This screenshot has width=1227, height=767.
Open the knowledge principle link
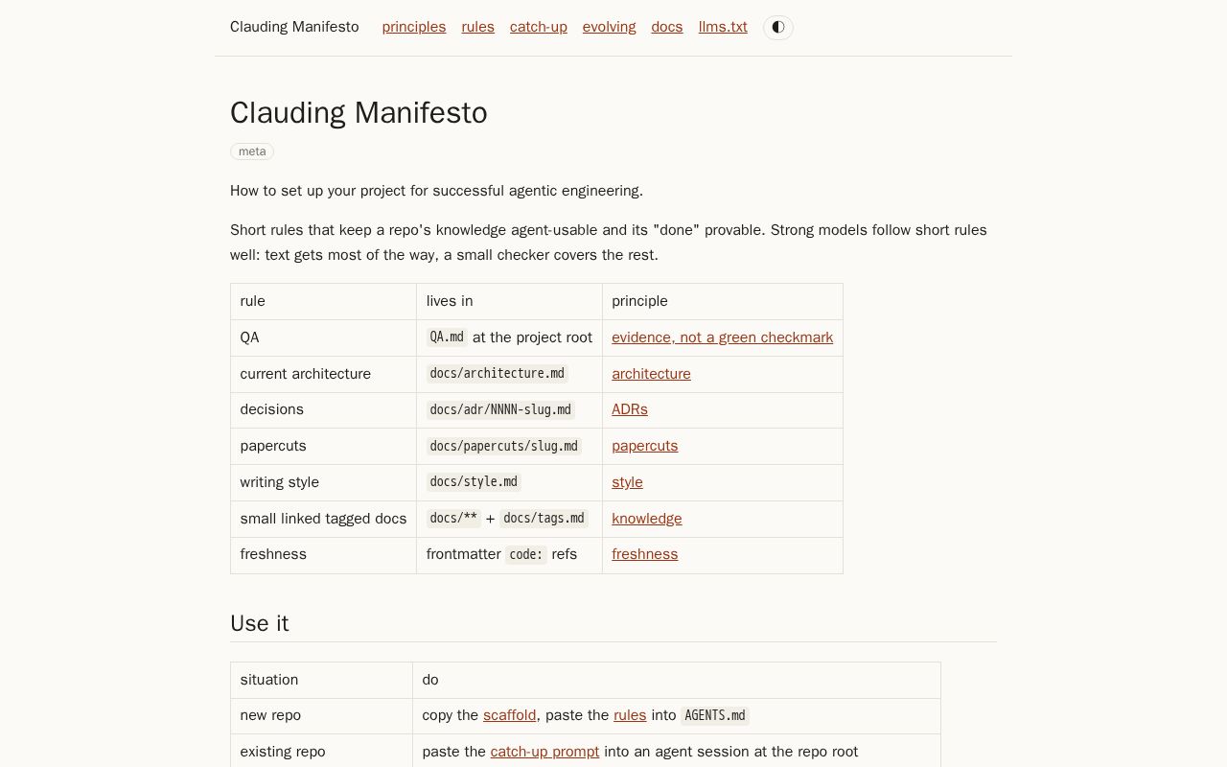click(647, 519)
